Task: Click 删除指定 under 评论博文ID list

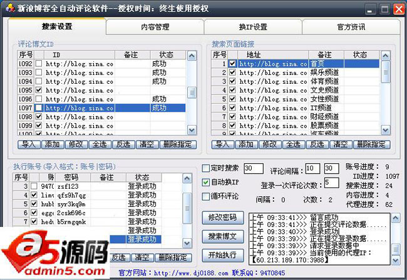Action: (x=178, y=144)
